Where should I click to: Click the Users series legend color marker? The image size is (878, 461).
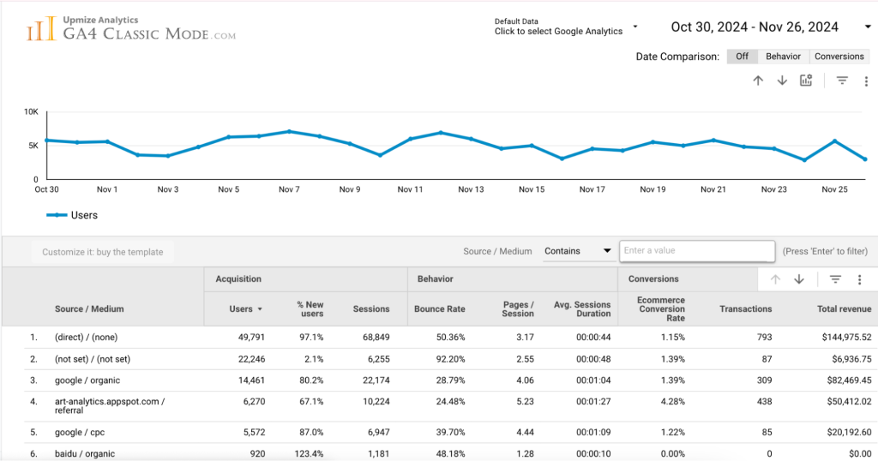coord(57,215)
